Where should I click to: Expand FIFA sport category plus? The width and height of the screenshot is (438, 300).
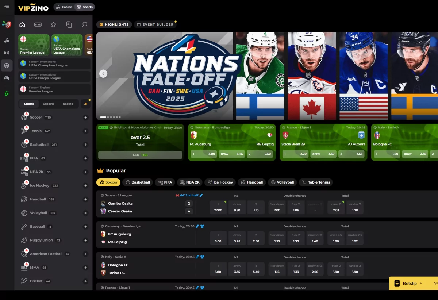[x=86, y=158]
